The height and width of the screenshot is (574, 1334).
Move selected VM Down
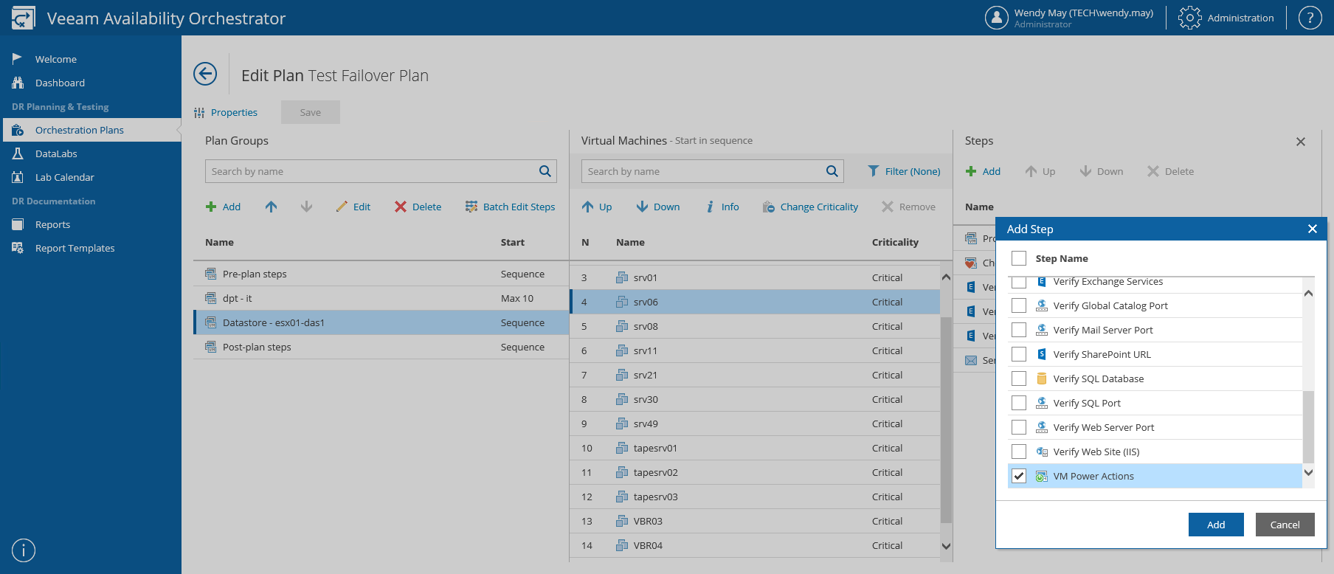pyautogui.click(x=658, y=207)
